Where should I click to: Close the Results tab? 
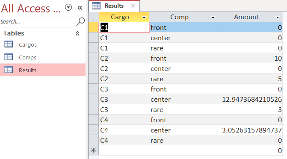[x=133, y=6]
